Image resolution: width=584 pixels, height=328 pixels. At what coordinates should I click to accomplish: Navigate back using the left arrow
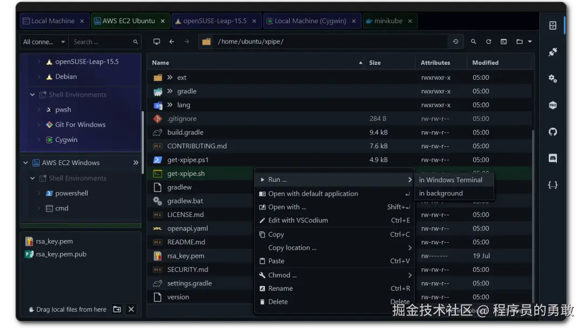click(172, 41)
